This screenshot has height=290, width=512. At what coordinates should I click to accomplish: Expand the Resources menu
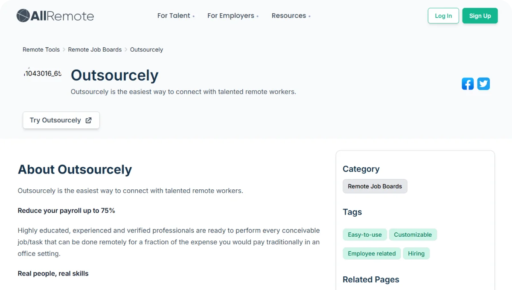[291, 16]
